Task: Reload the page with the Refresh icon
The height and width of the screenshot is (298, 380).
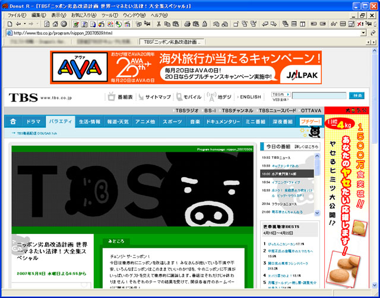Action: point(47,24)
